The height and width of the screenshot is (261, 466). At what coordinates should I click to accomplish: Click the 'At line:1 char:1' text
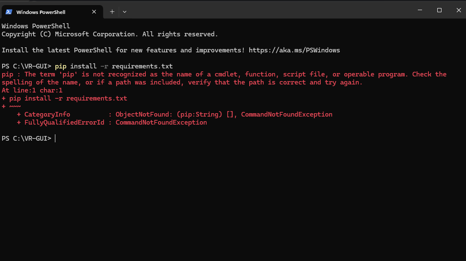coord(32,90)
